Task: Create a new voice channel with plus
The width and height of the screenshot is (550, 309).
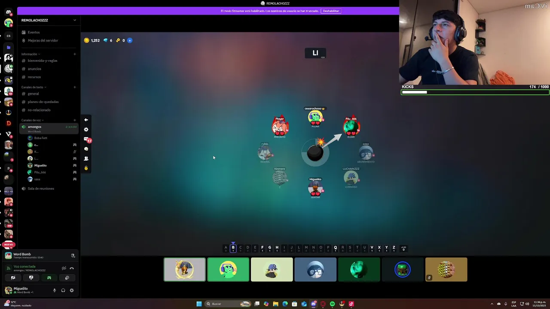Action: 74,120
